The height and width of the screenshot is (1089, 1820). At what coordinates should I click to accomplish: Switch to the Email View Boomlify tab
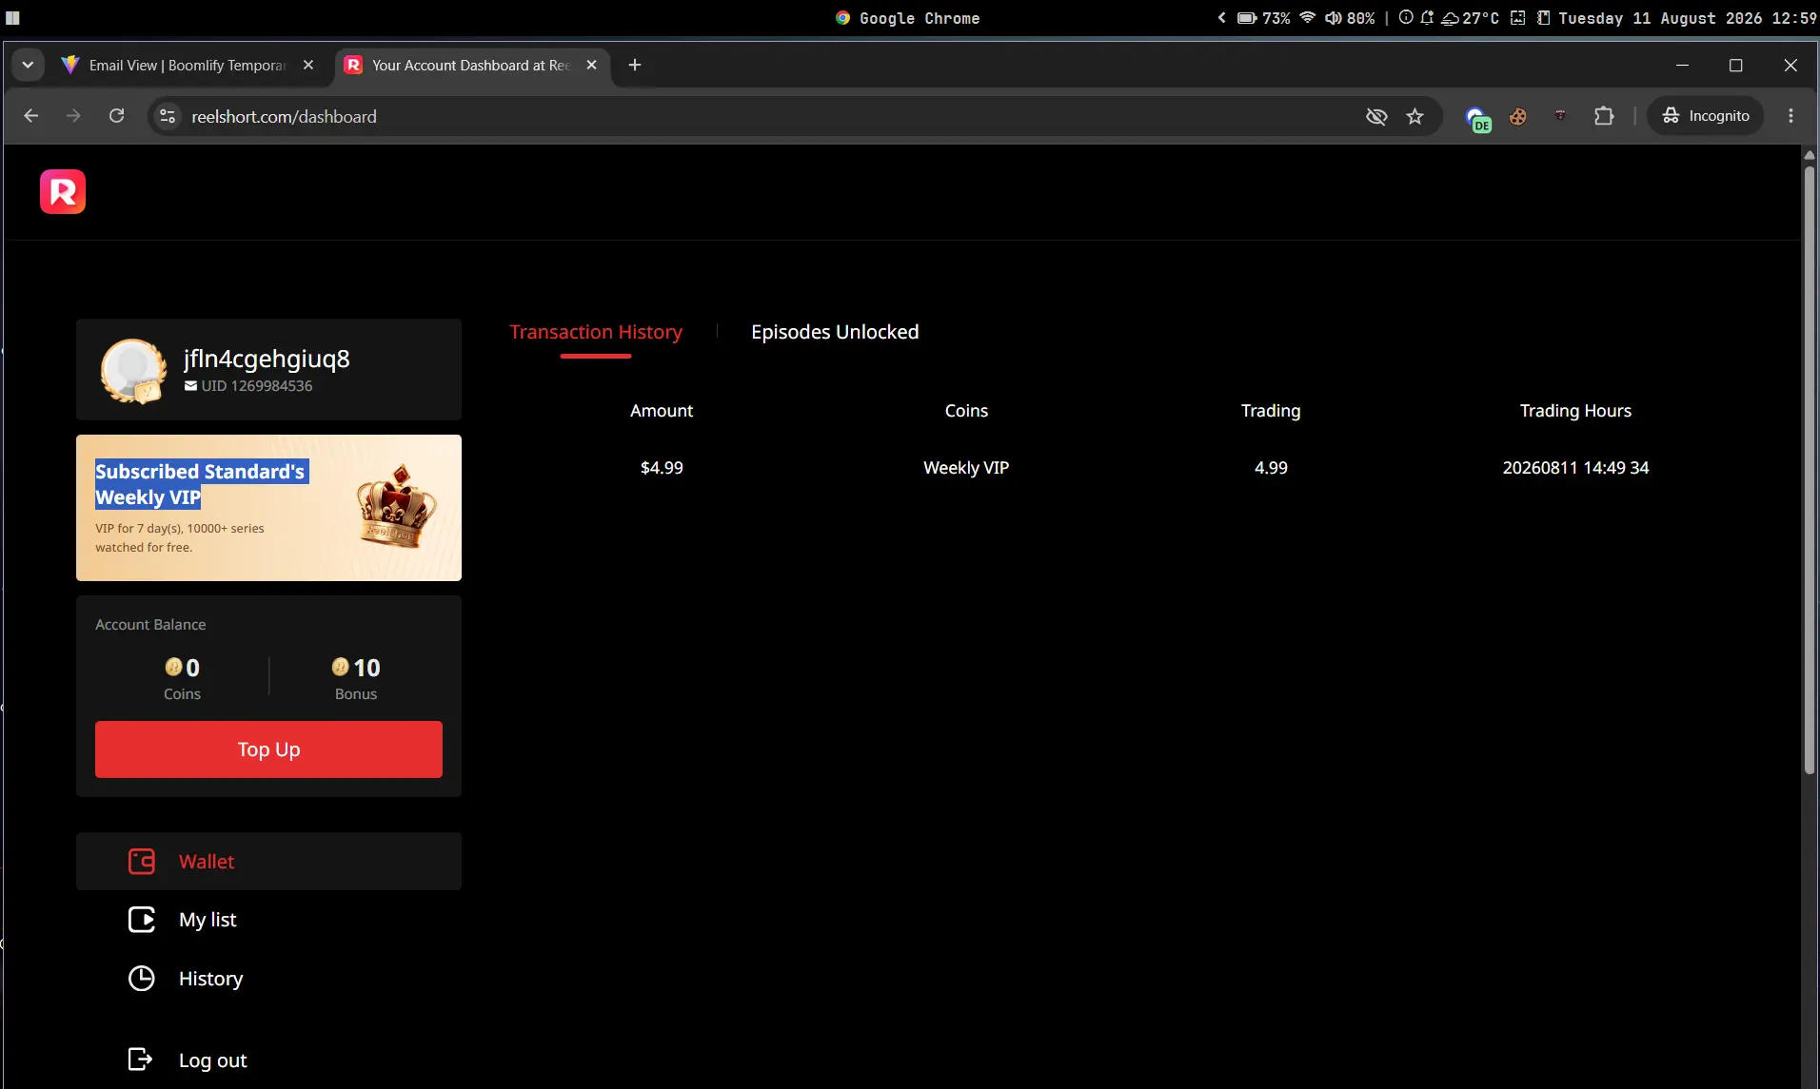(188, 65)
